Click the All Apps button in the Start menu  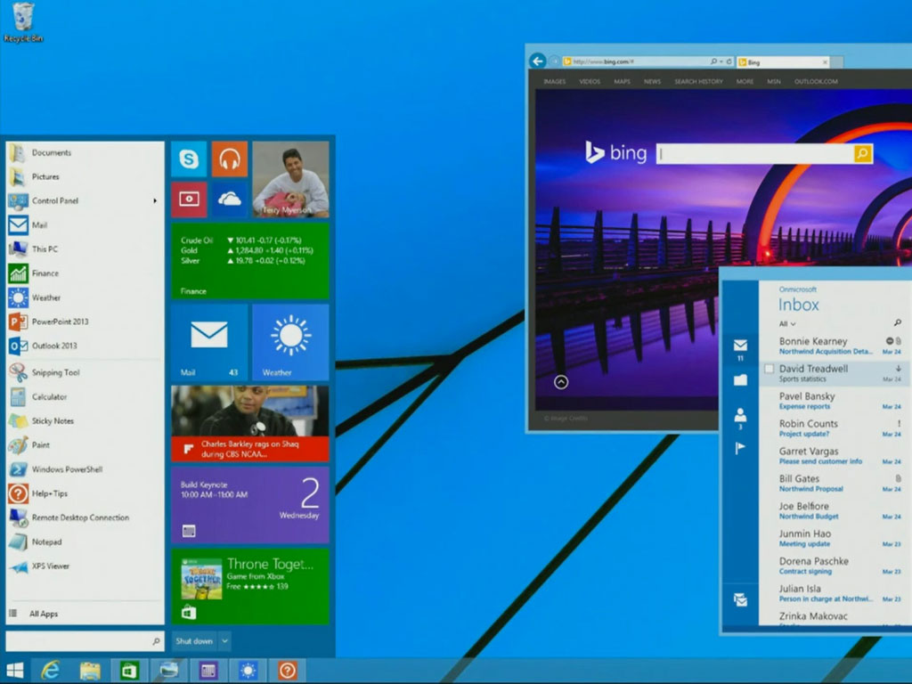pos(45,614)
